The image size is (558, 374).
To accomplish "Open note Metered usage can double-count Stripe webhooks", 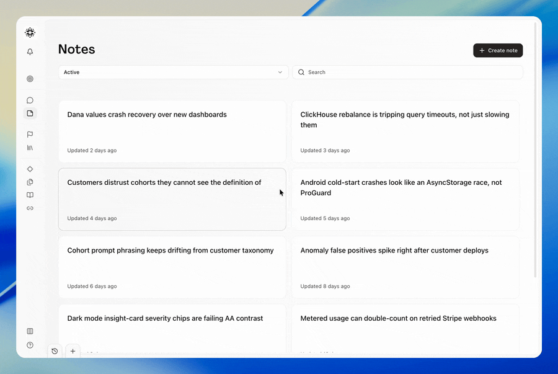I will (405, 329).
